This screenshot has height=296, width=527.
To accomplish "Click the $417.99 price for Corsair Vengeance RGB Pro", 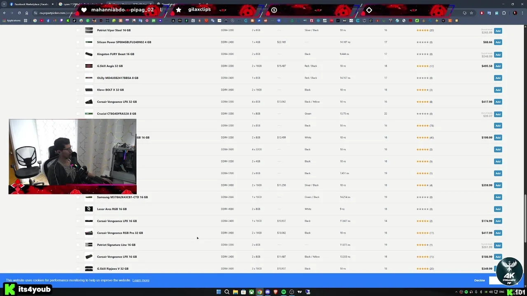I will click(487, 233).
